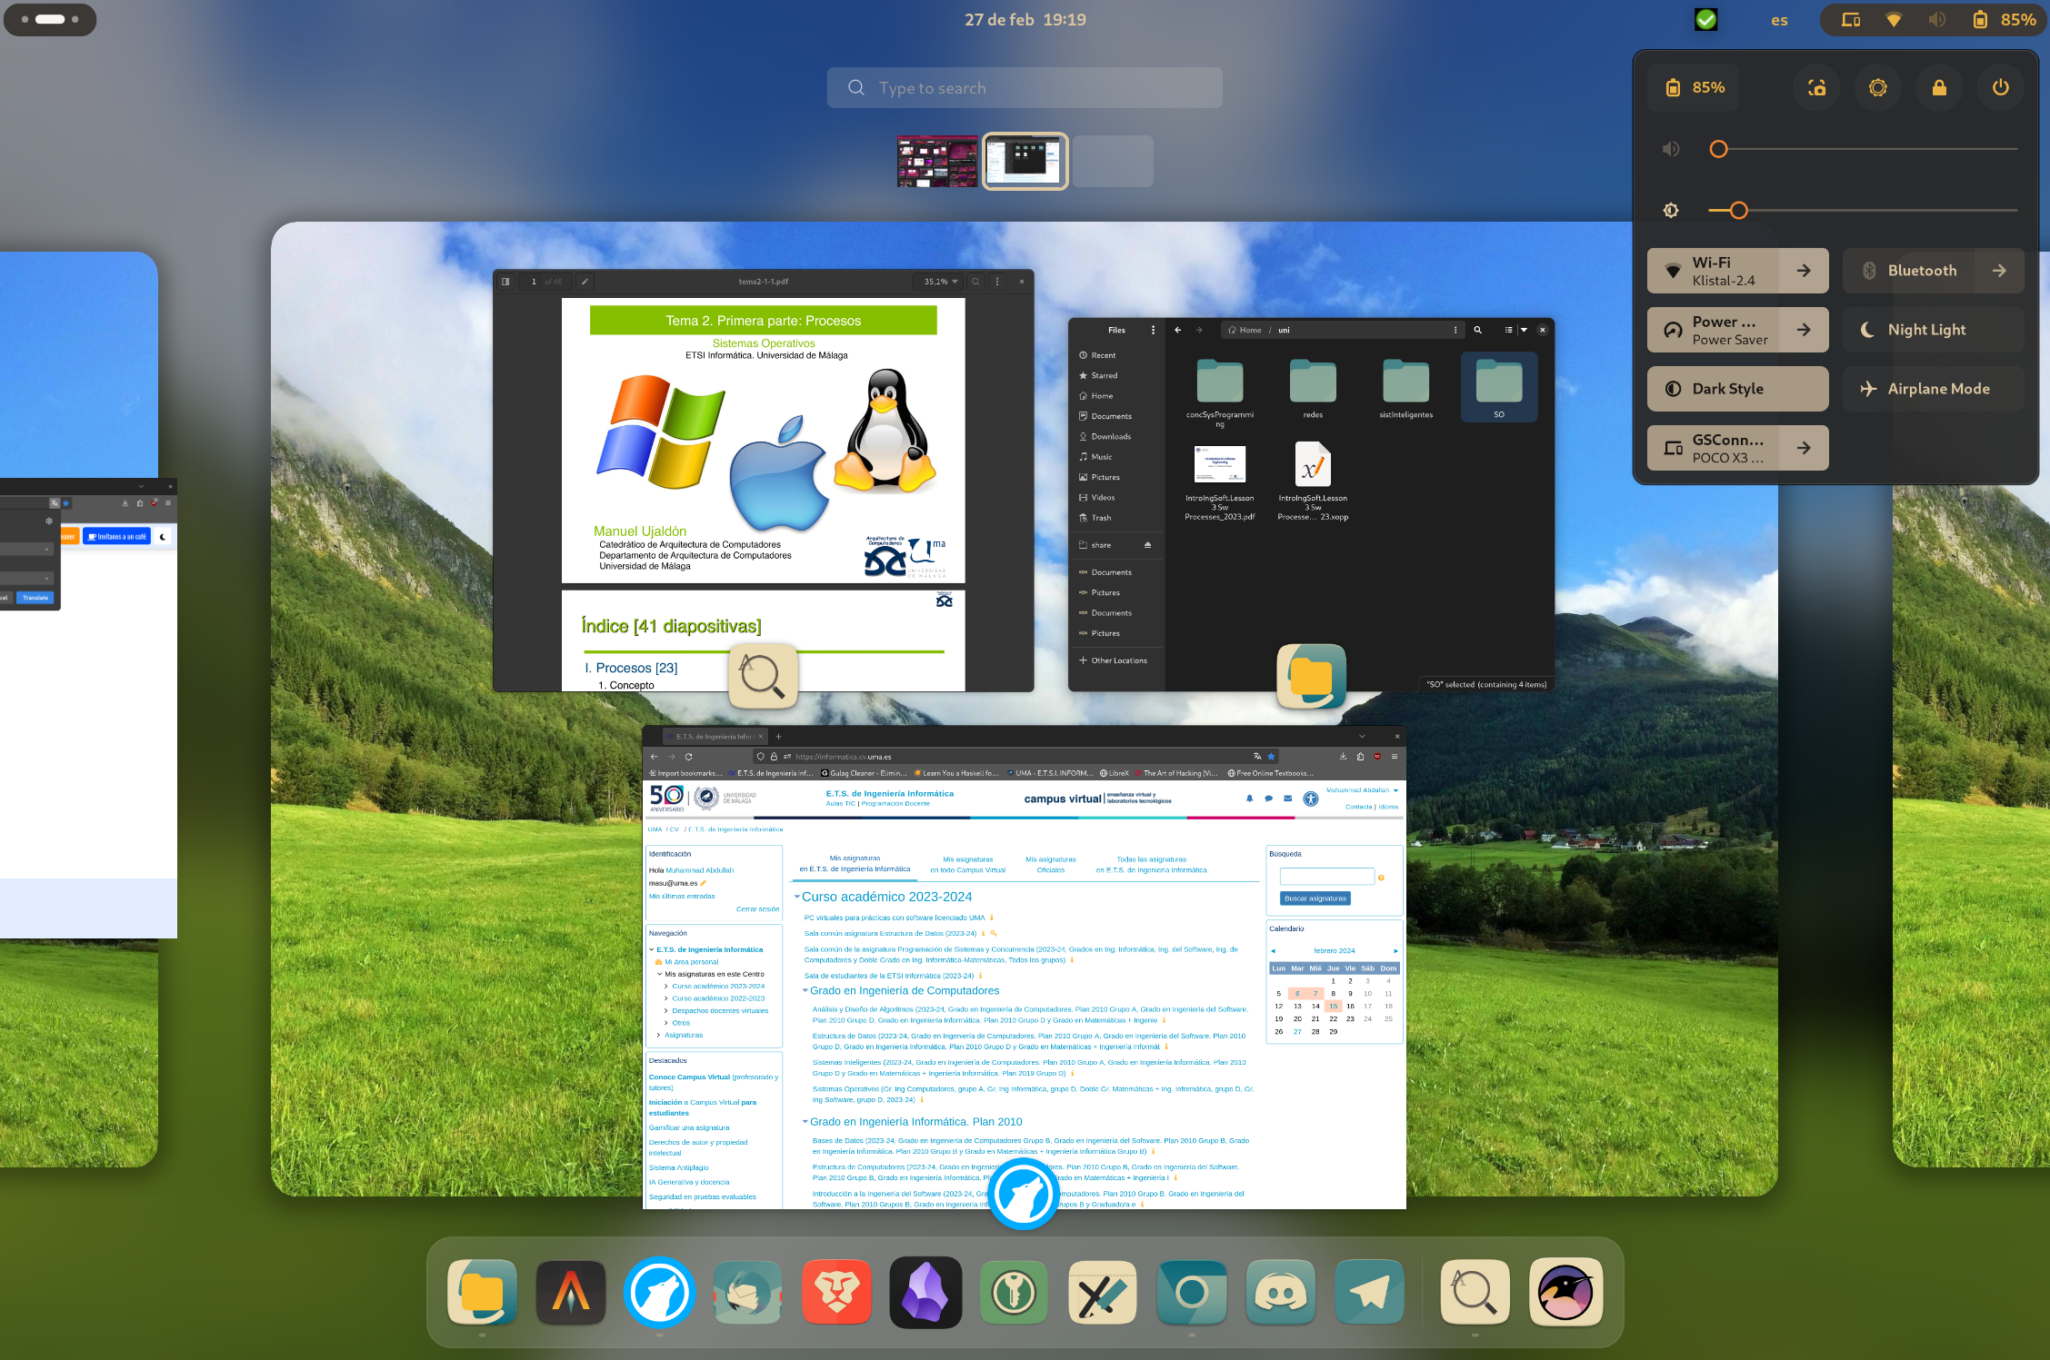Open the power off menu icon
The width and height of the screenshot is (2050, 1360).
pos(2000,88)
